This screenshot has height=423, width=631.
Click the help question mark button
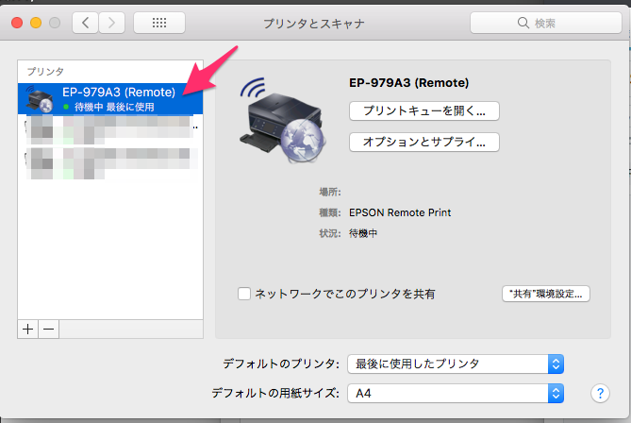(600, 393)
